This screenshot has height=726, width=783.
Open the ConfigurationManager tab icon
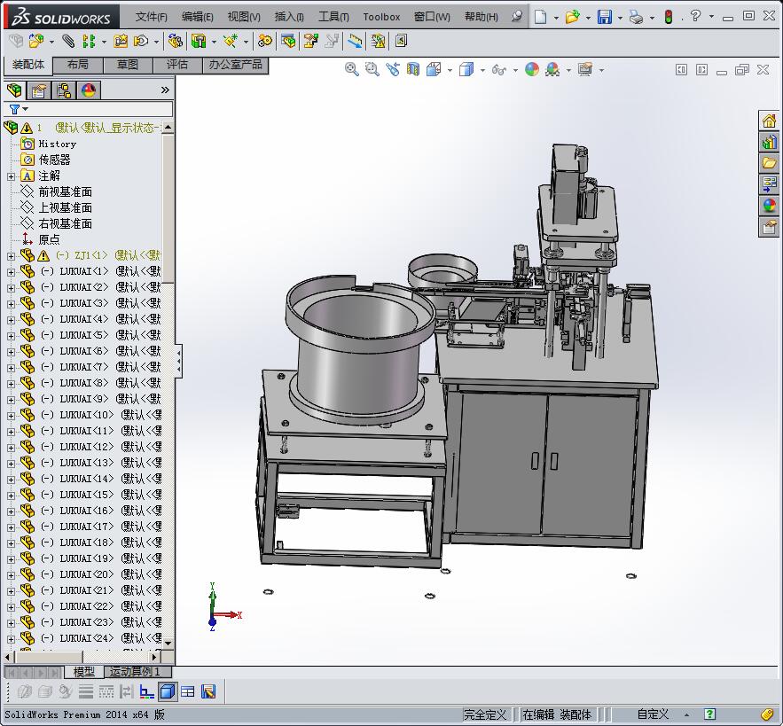[x=64, y=90]
